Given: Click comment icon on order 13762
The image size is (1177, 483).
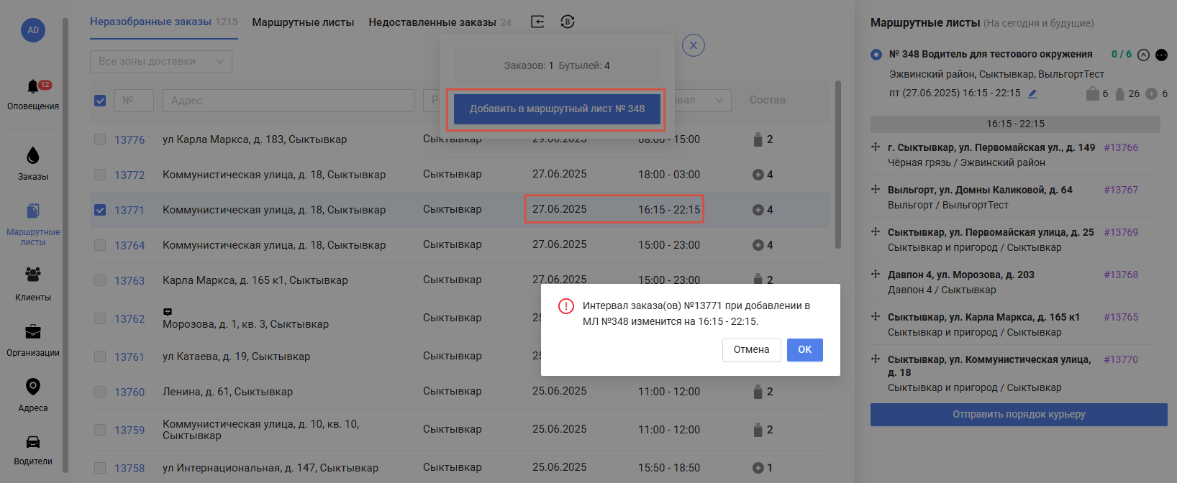Looking at the screenshot, I should click(x=168, y=312).
